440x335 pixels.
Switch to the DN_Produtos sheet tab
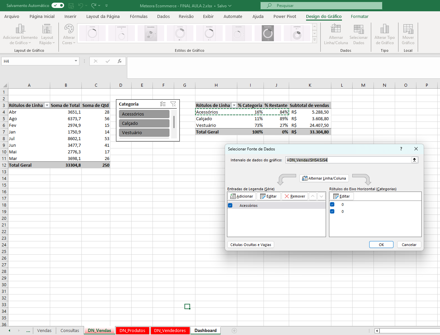point(132,330)
